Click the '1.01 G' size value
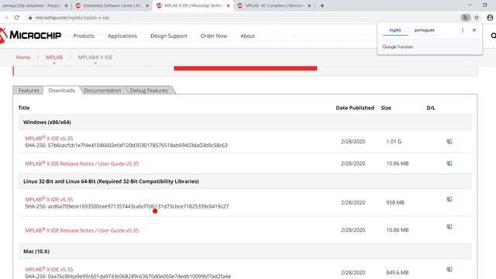The width and height of the screenshot is (496, 279). click(394, 141)
